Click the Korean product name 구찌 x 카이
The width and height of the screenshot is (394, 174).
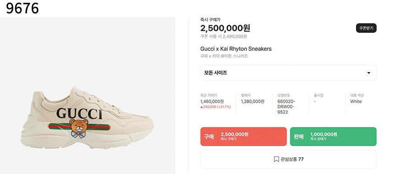tap(224, 56)
